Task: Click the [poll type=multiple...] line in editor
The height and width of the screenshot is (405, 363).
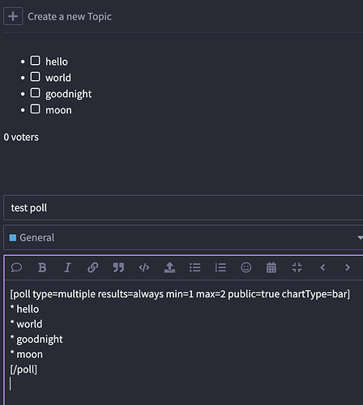Action: 180,294
